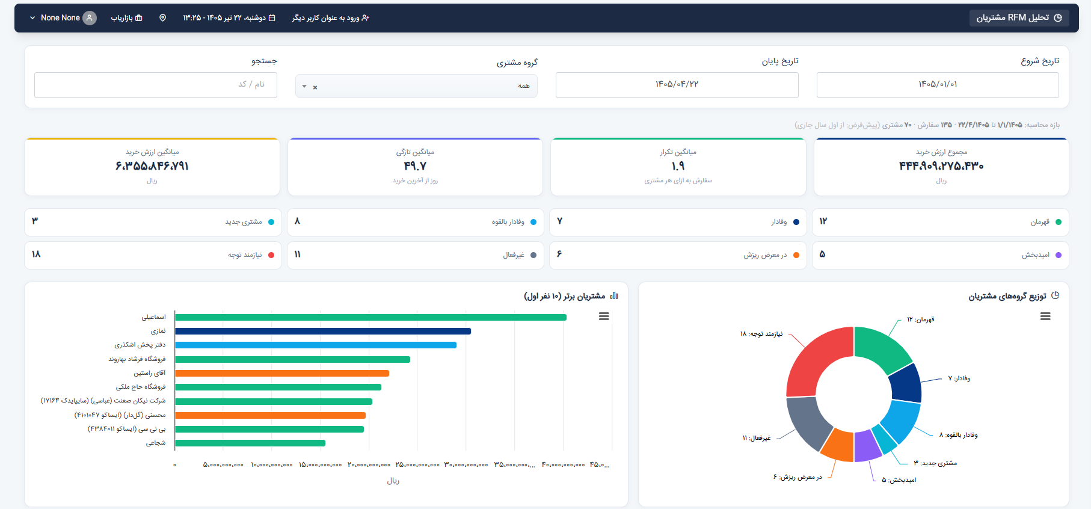Click the فروشگاه حاج ملکی bar
1091x509 pixels.
click(278, 387)
